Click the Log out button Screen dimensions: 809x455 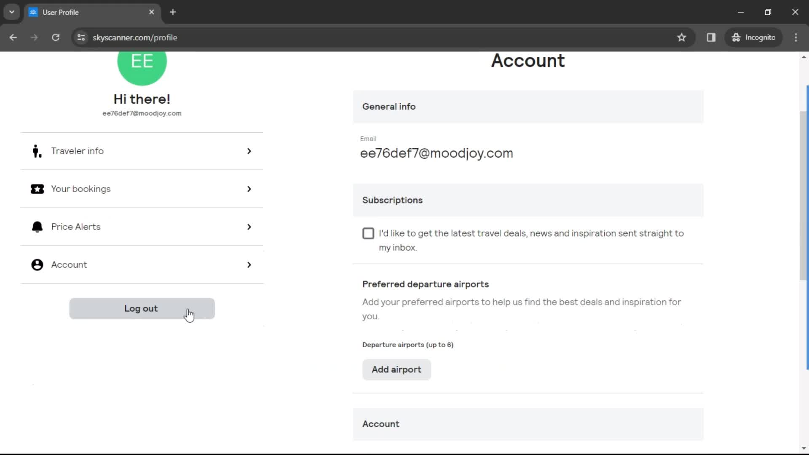pos(141,308)
